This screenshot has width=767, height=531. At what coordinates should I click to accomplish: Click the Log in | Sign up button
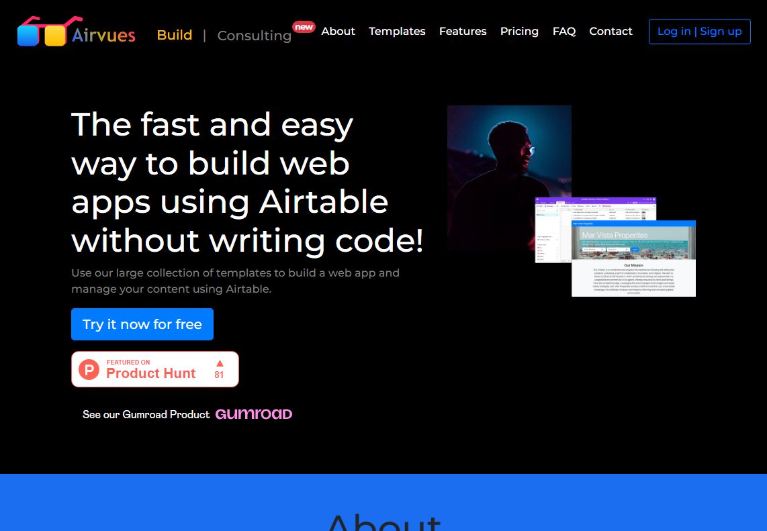point(699,32)
